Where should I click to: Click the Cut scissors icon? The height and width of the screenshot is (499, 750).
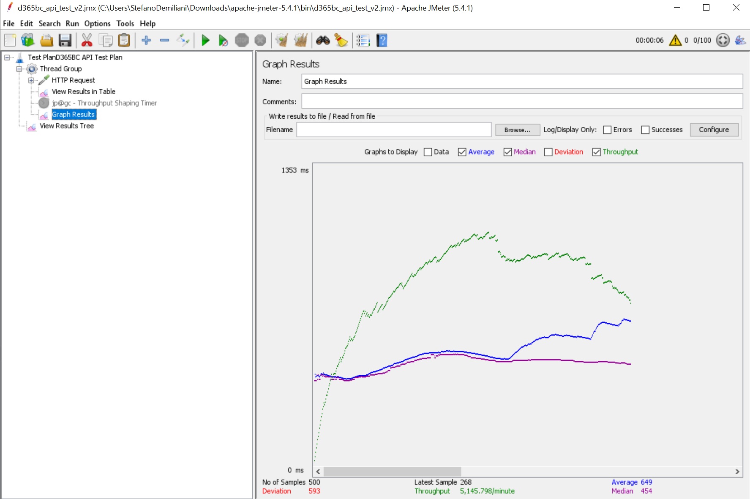click(87, 41)
